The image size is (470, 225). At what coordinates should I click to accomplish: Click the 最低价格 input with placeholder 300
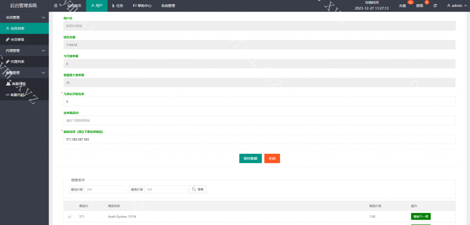(x=106, y=189)
